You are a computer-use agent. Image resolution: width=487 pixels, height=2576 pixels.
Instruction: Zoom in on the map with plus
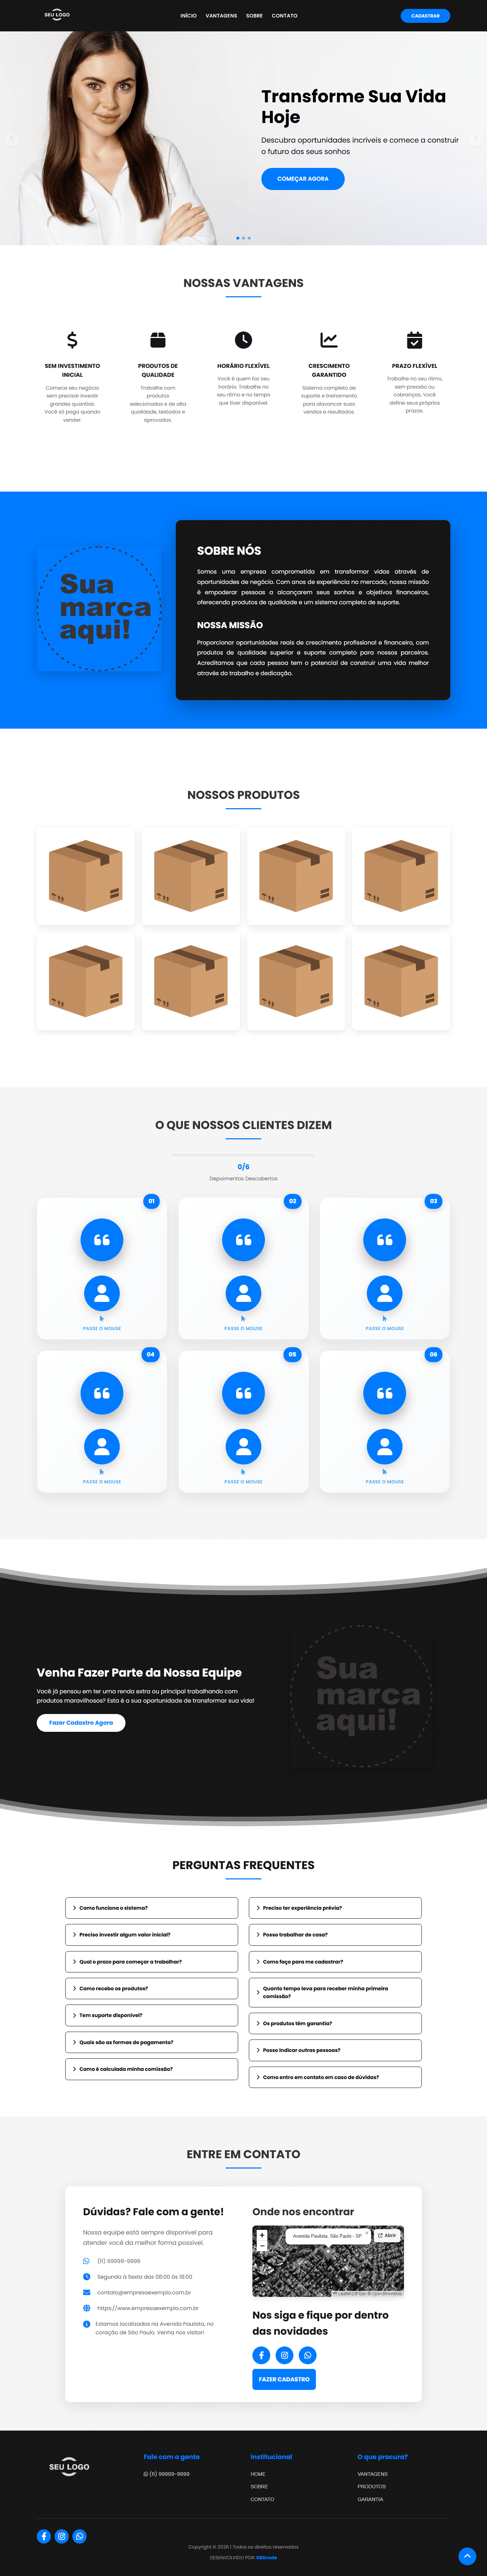click(262, 2235)
